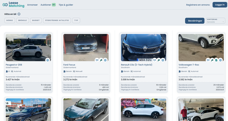This screenshot has width=228, height=121.
Task: Click the fuel pump icon on Peugeot e-208 card
Action: point(7,71)
